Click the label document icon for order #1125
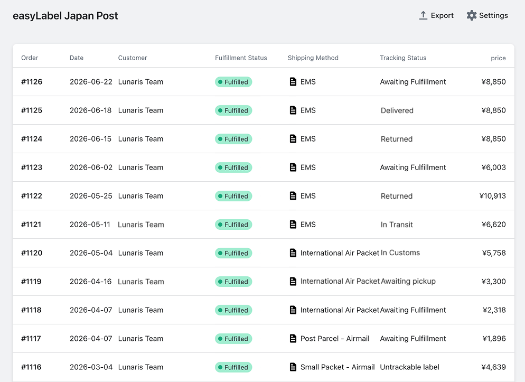This screenshot has width=525, height=382. click(293, 110)
